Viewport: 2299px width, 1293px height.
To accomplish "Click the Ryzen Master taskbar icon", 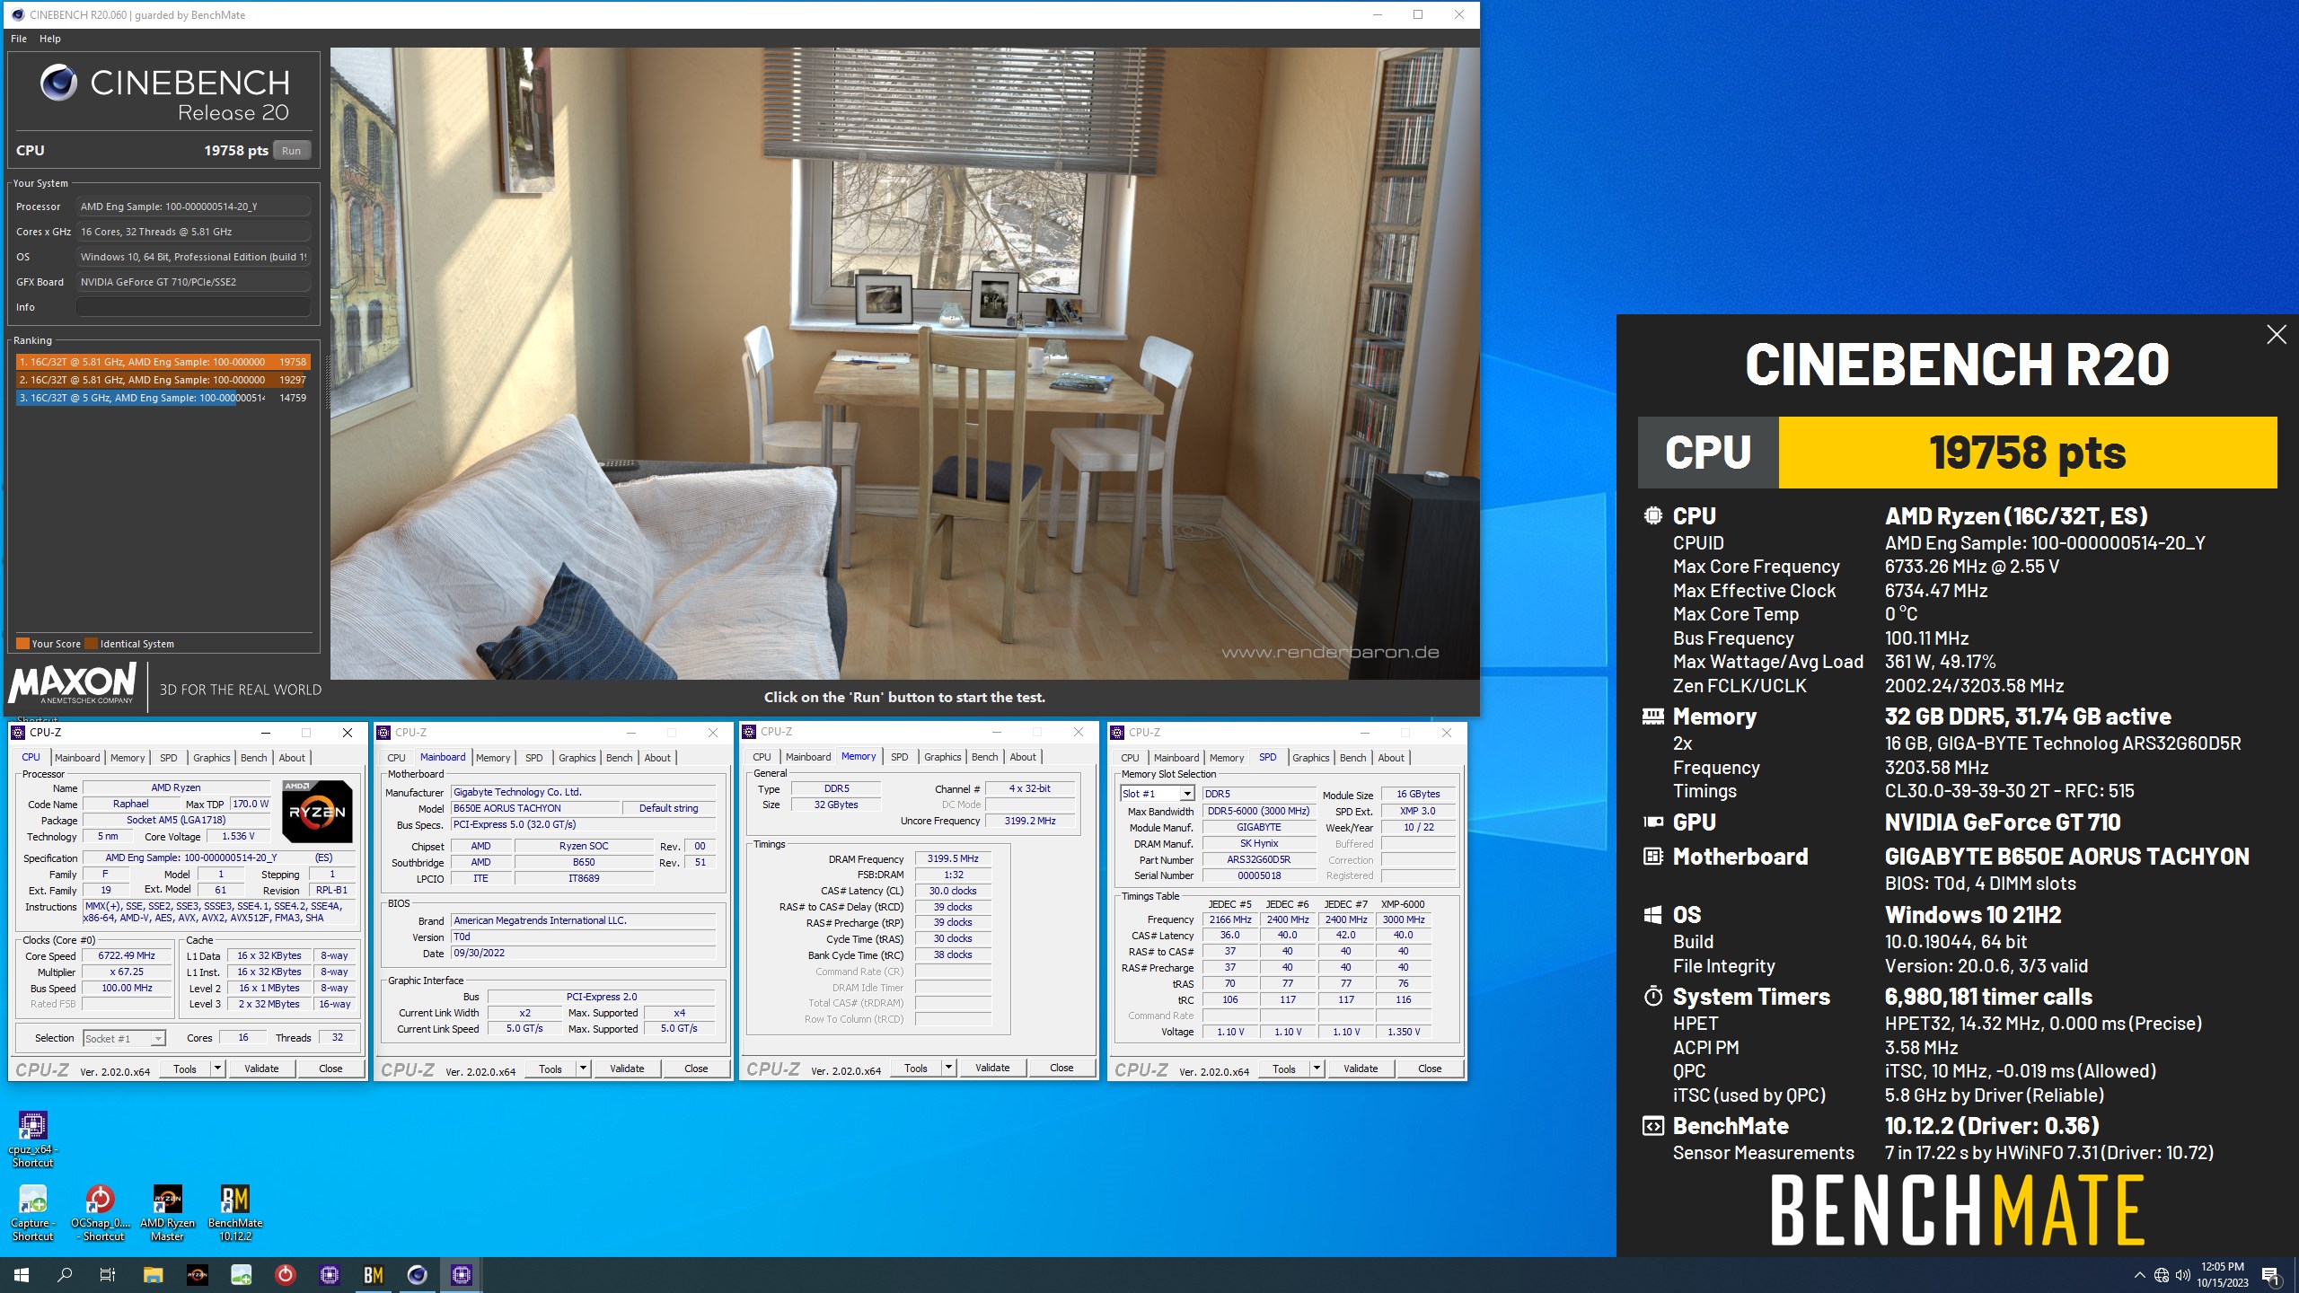I will pos(197,1275).
